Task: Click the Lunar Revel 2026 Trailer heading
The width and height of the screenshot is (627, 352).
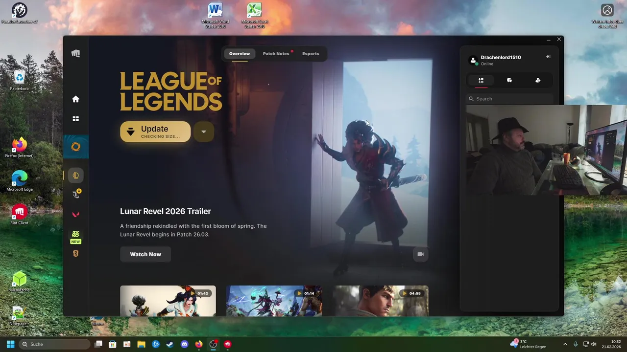Action: [x=166, y=211]
